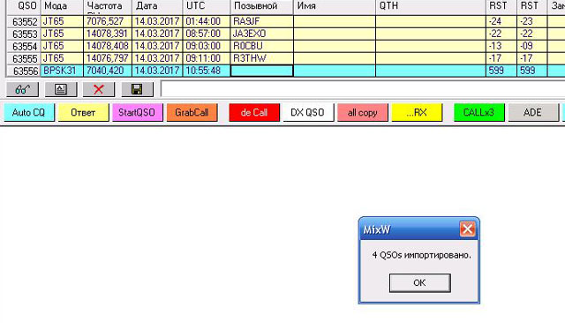The width and height of the screenshot is (565, 323).
Task: Click the yellow ...RX macro button
Action: 417,112
